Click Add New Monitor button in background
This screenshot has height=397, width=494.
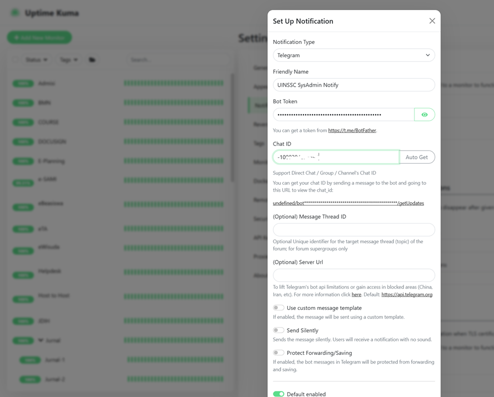coord(39,37)
